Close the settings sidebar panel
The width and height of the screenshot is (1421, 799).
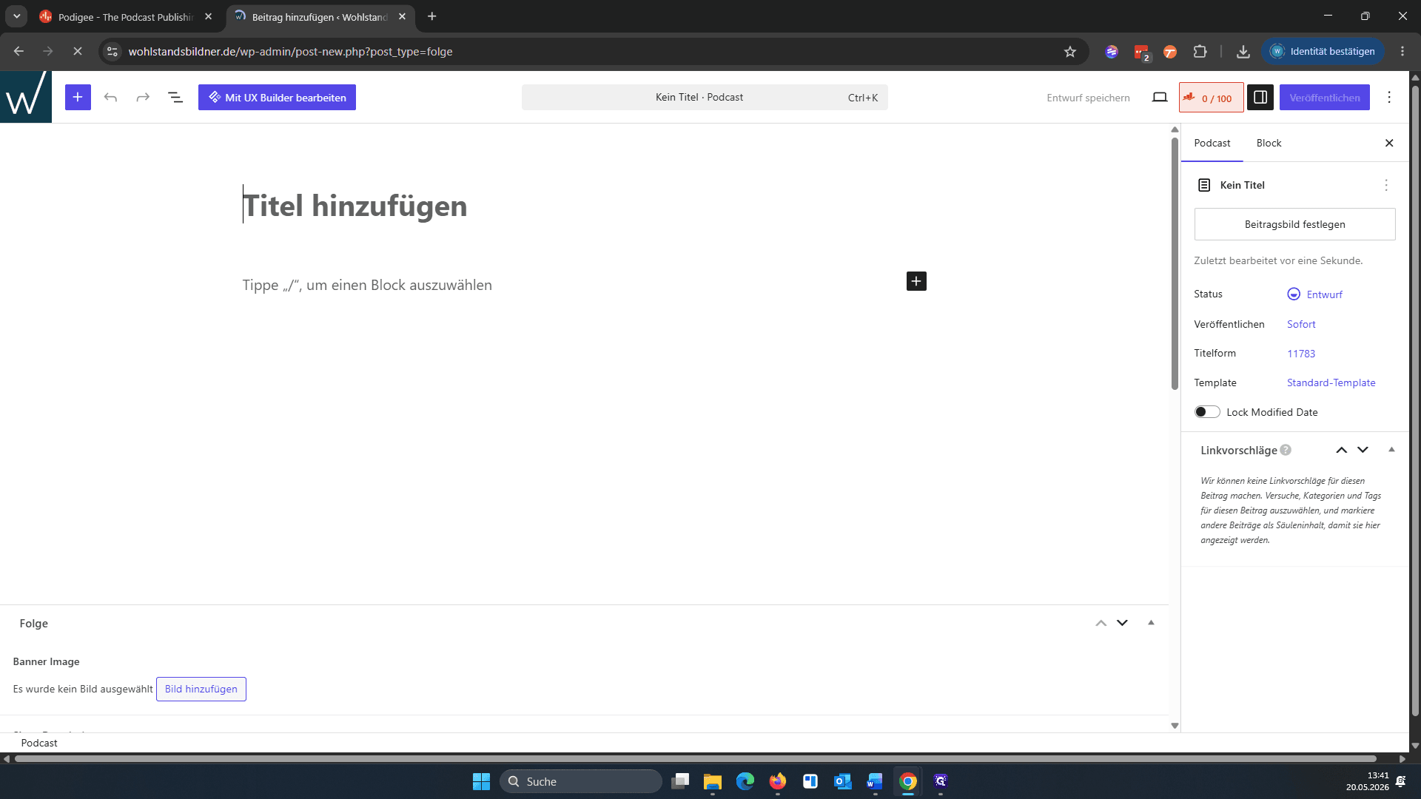[1389, 143]
